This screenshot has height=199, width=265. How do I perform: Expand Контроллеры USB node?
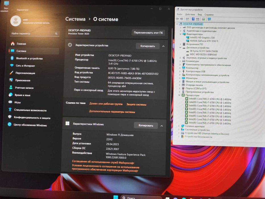tap(180, 71)
